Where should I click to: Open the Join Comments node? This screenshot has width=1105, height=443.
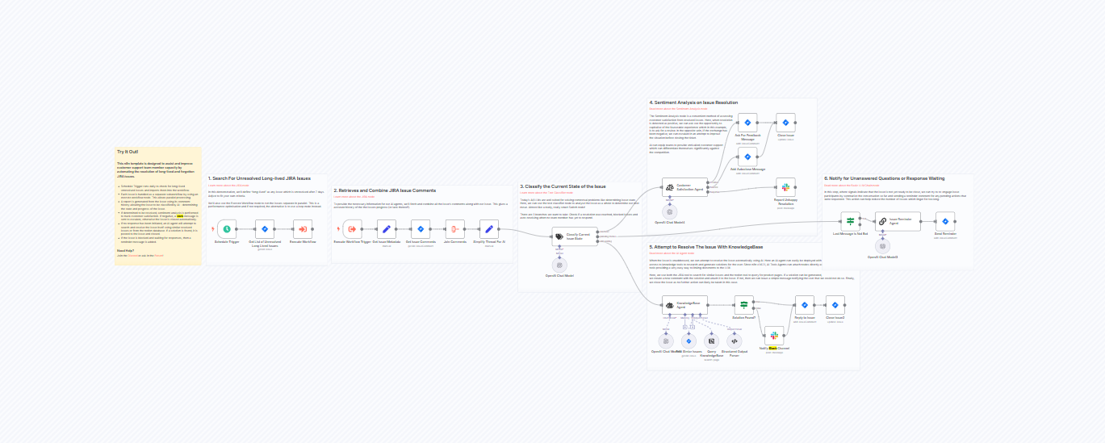click(x=454, y=229)
